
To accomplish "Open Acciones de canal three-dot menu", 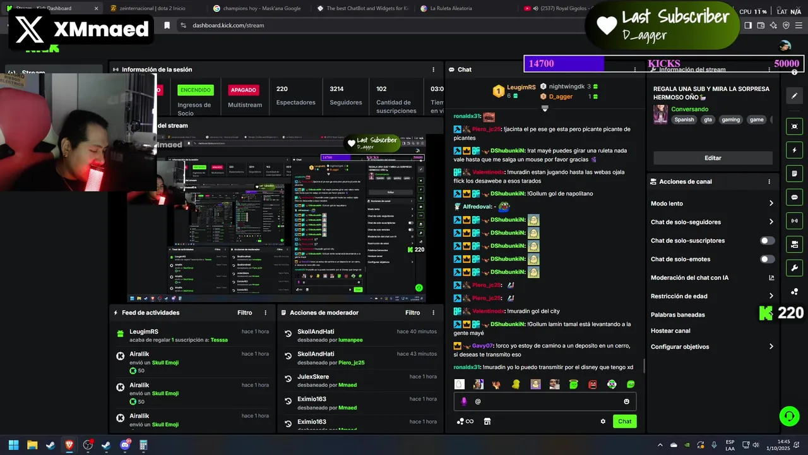I will (769, 181).
